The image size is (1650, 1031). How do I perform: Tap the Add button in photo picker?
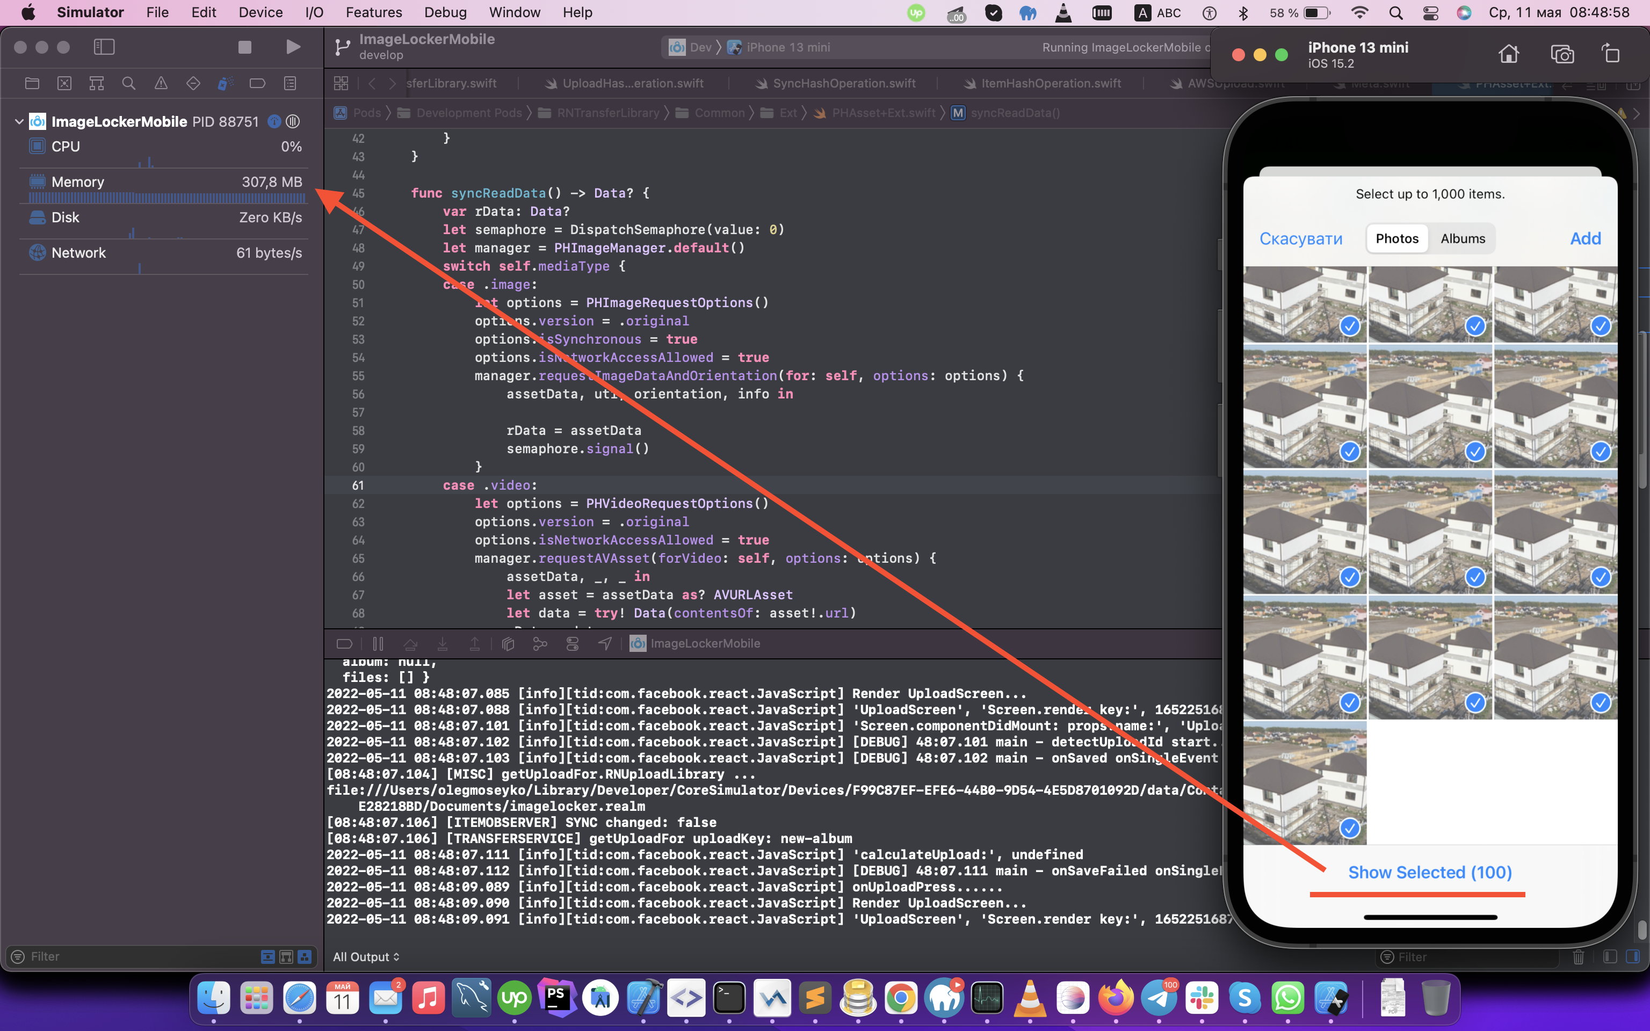coord(1585,238)
